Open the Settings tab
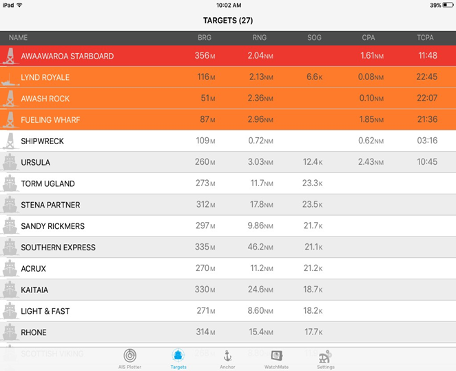 pos(325,359)
